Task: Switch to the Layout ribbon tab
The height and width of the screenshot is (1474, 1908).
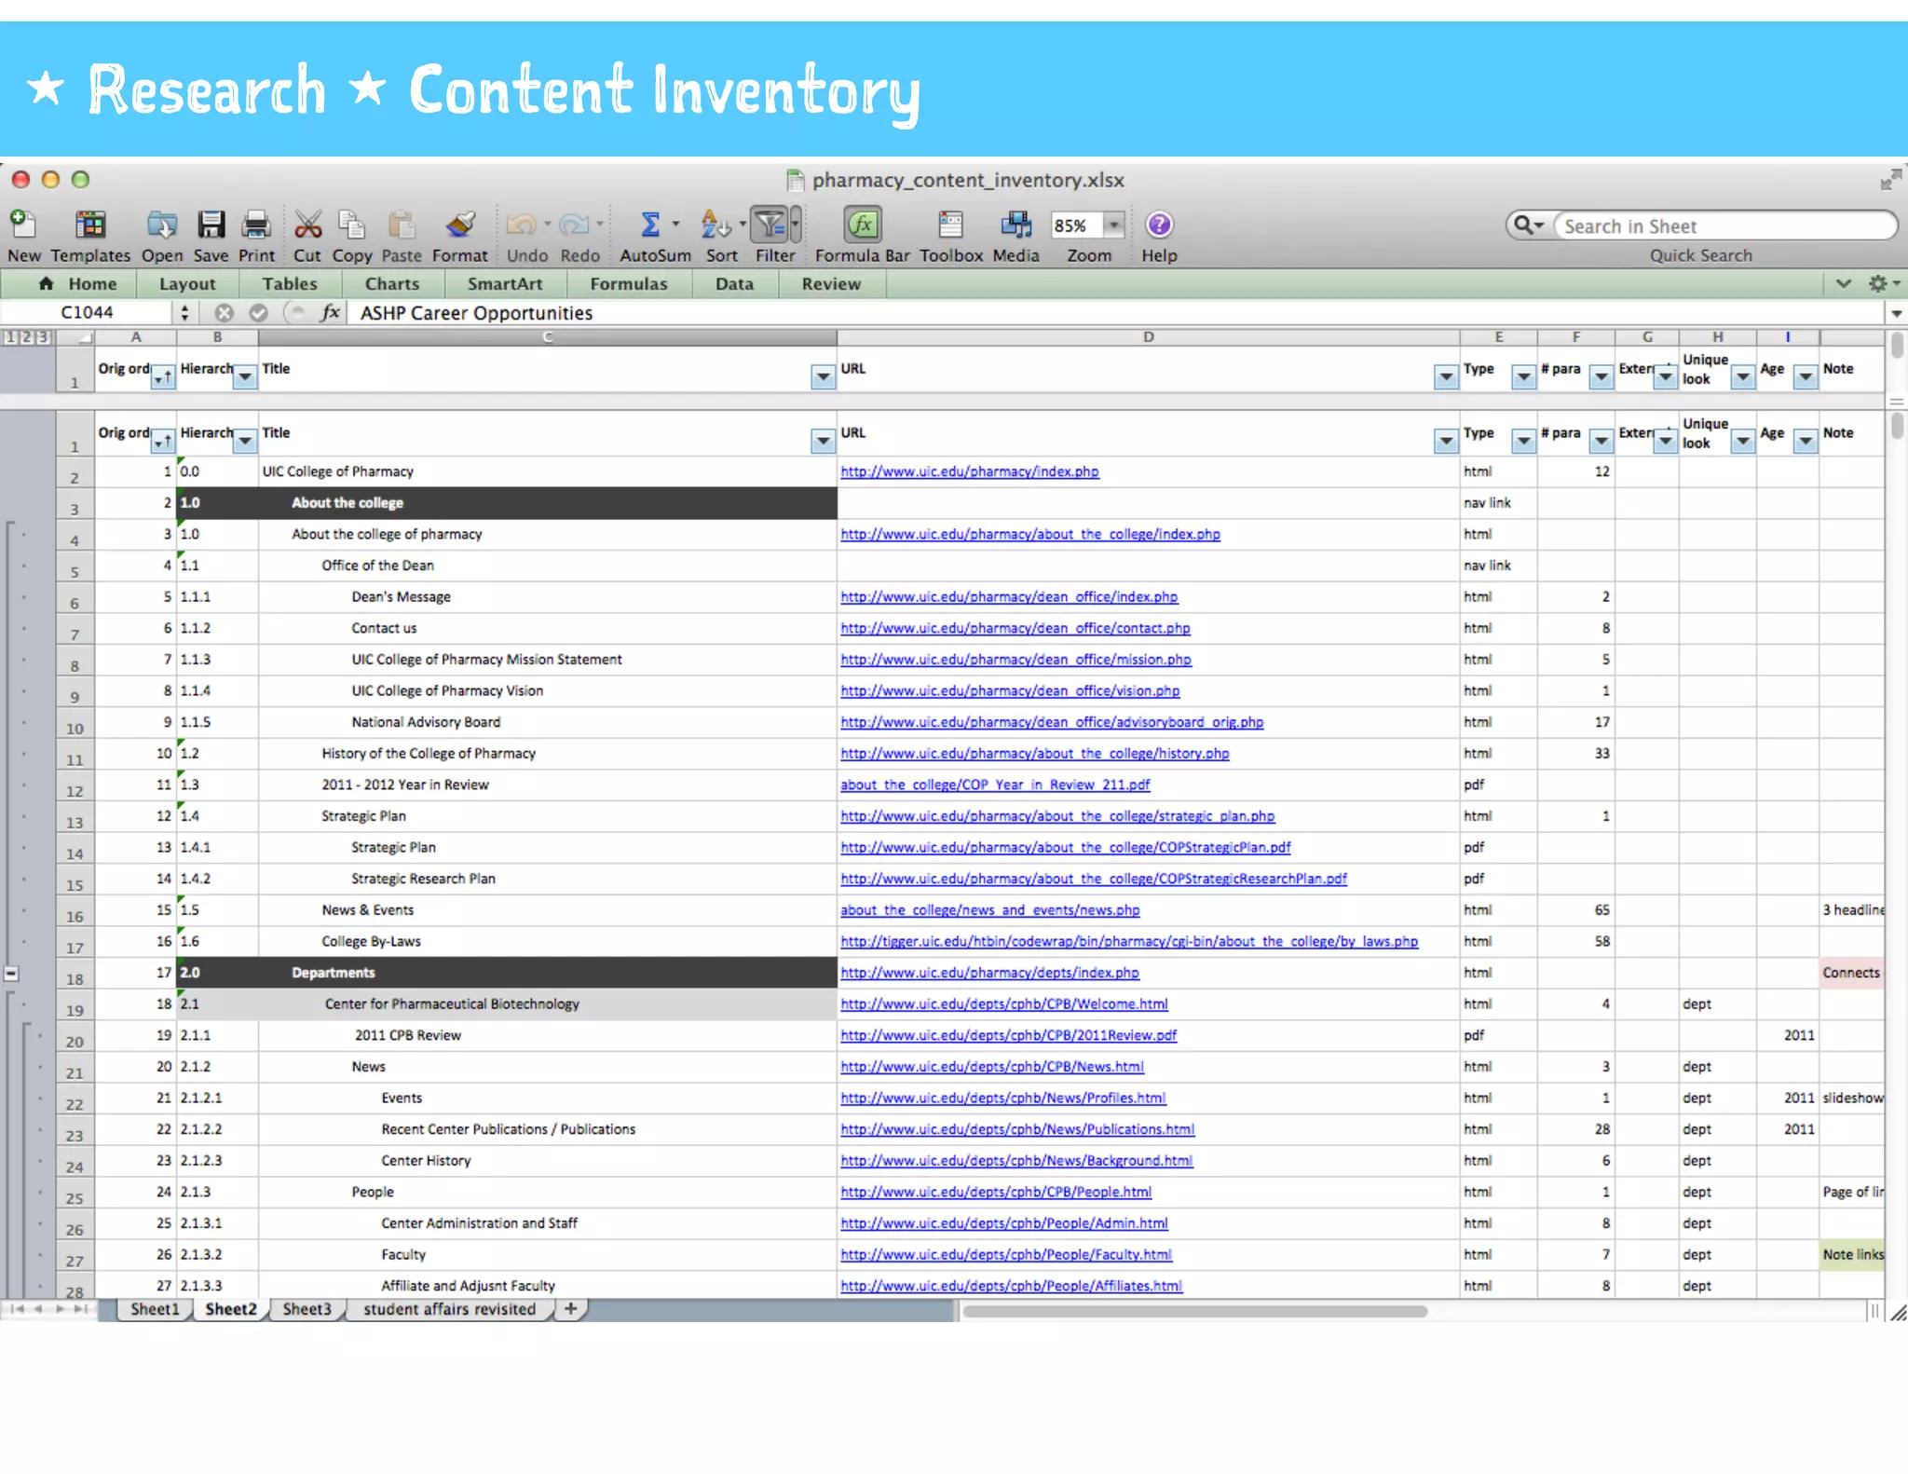Action: [x=187, y=284]
